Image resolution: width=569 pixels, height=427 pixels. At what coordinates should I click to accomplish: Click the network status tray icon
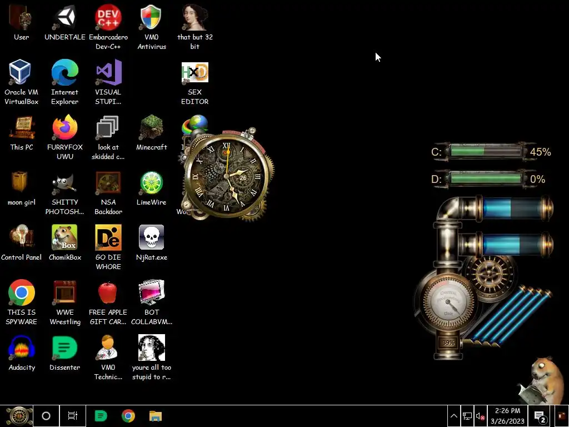click(x=467, y=416)
